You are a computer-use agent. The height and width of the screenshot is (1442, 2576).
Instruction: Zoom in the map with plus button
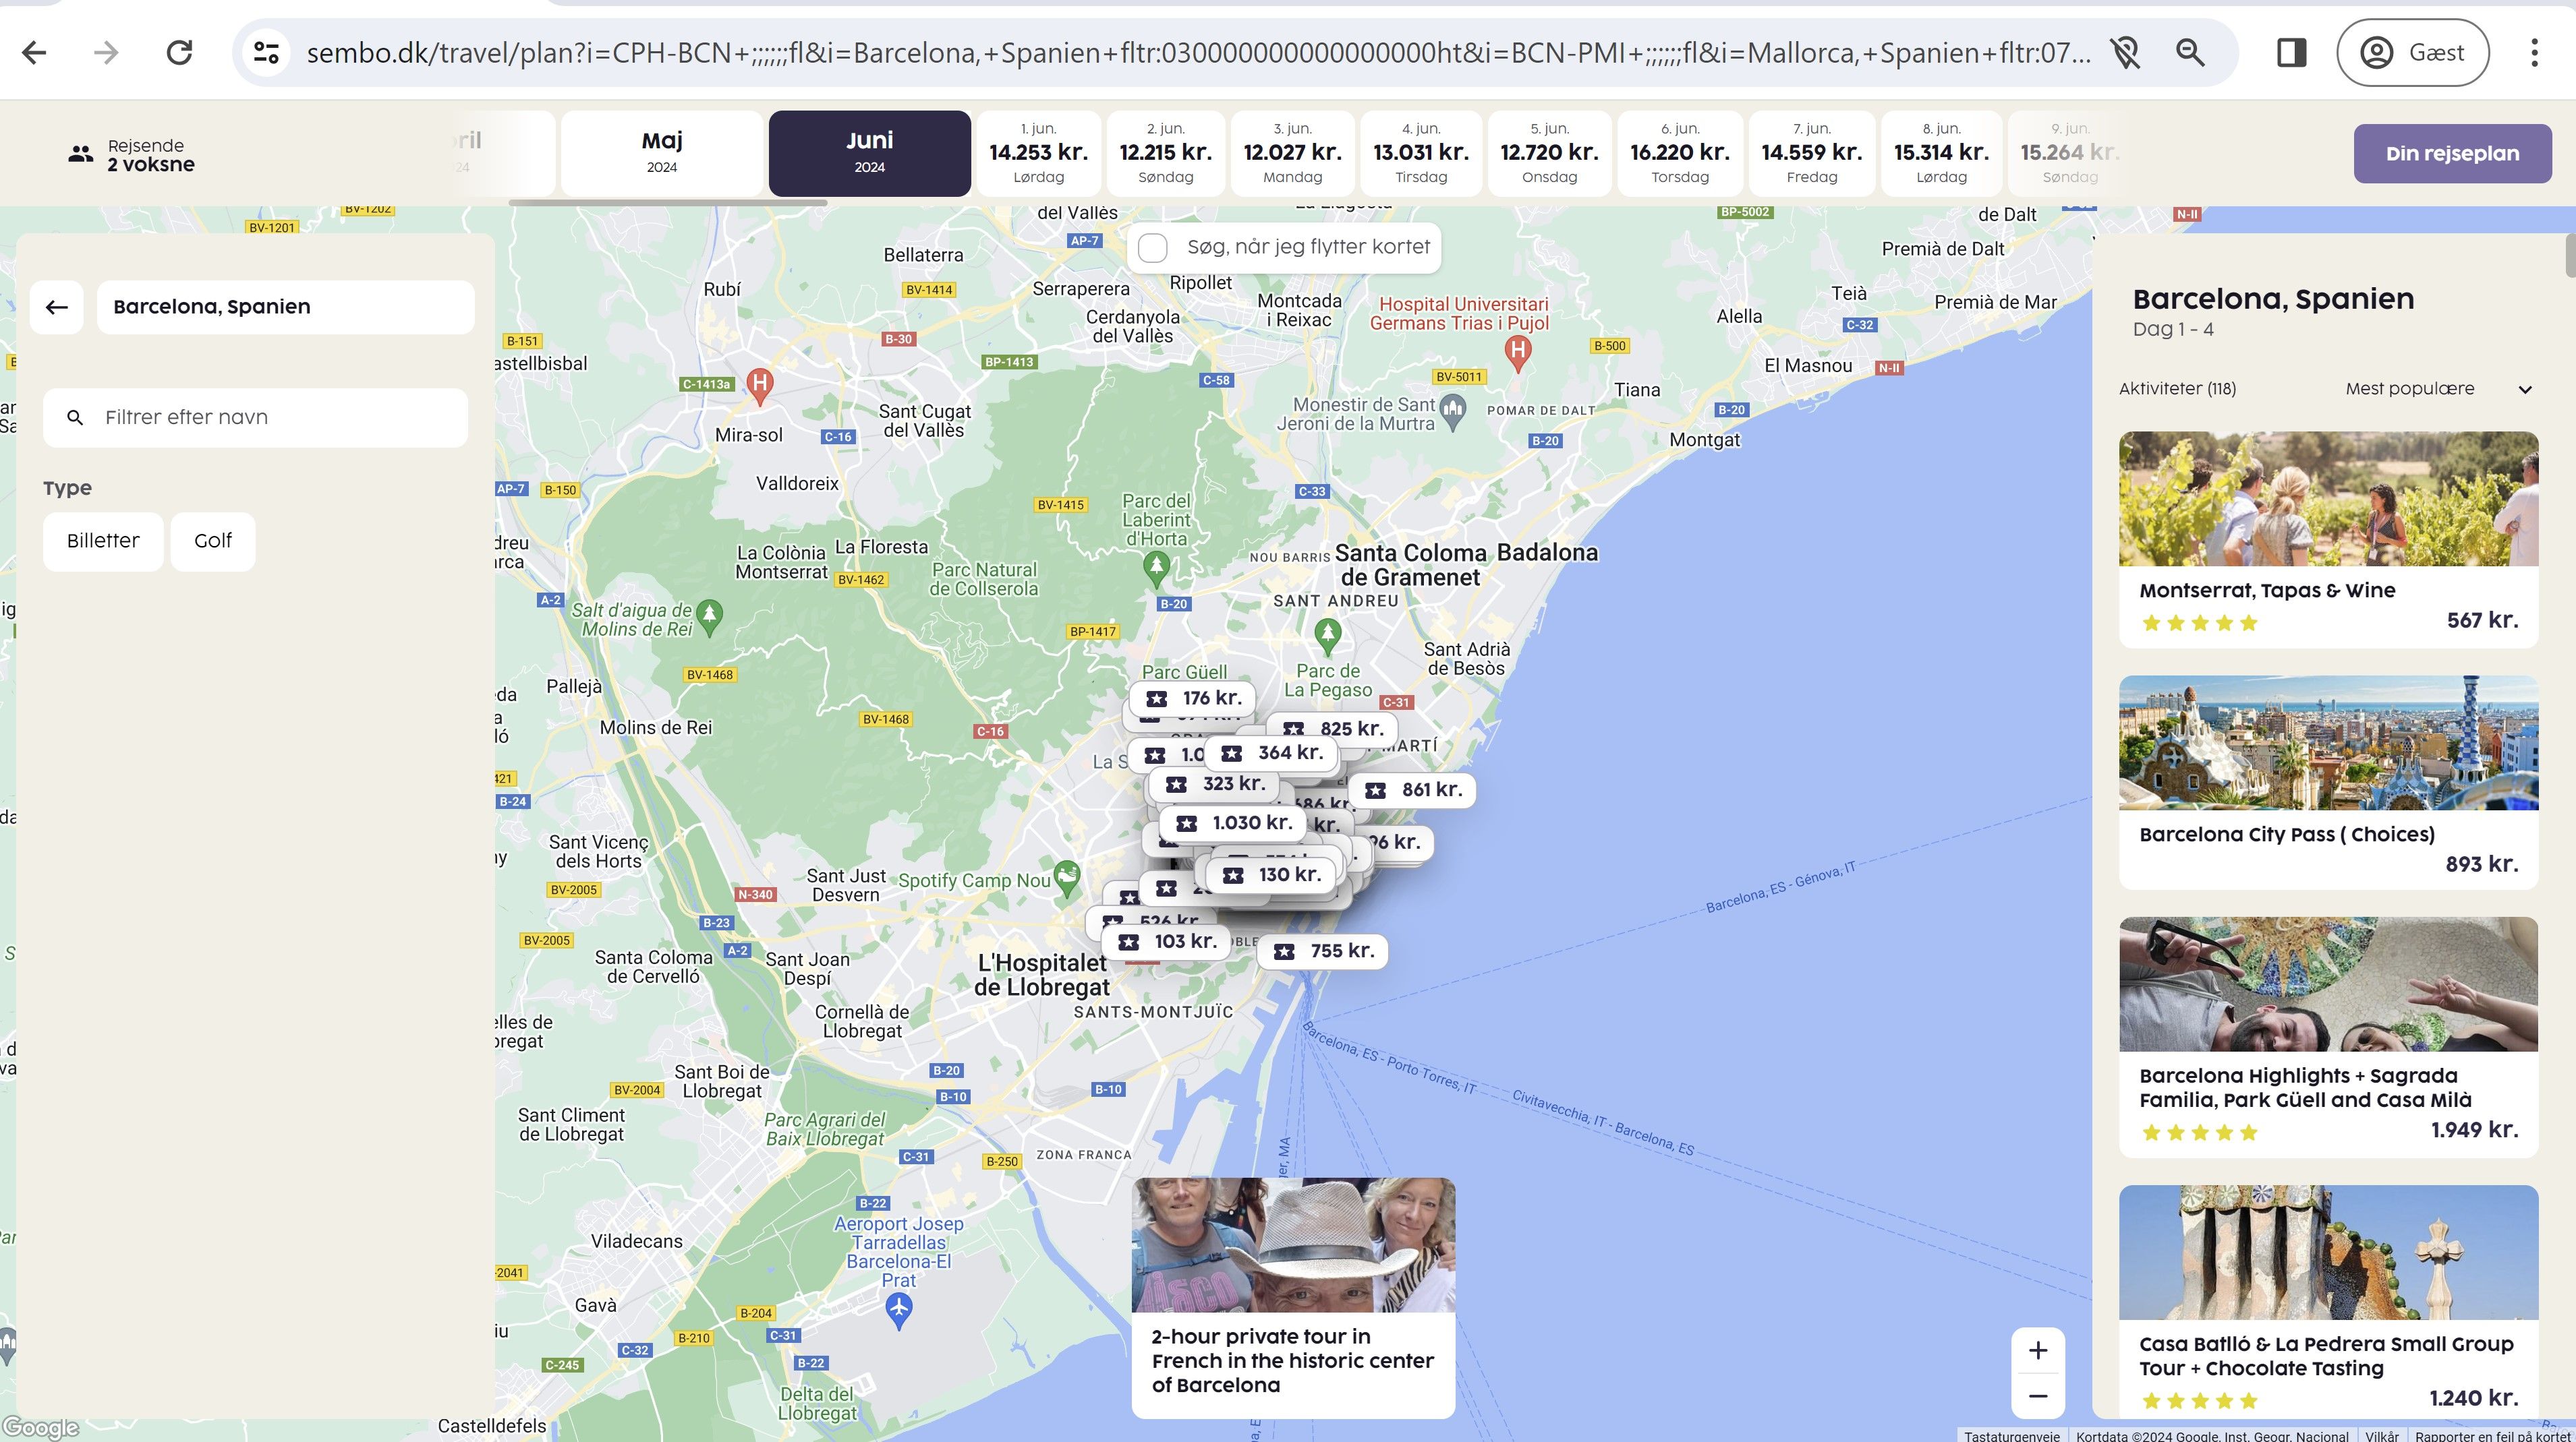(x=2037, y=1351)
